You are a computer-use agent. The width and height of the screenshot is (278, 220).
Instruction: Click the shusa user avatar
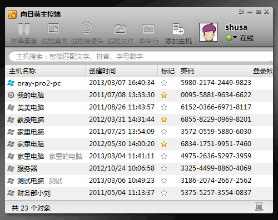(x=209, y=32)
